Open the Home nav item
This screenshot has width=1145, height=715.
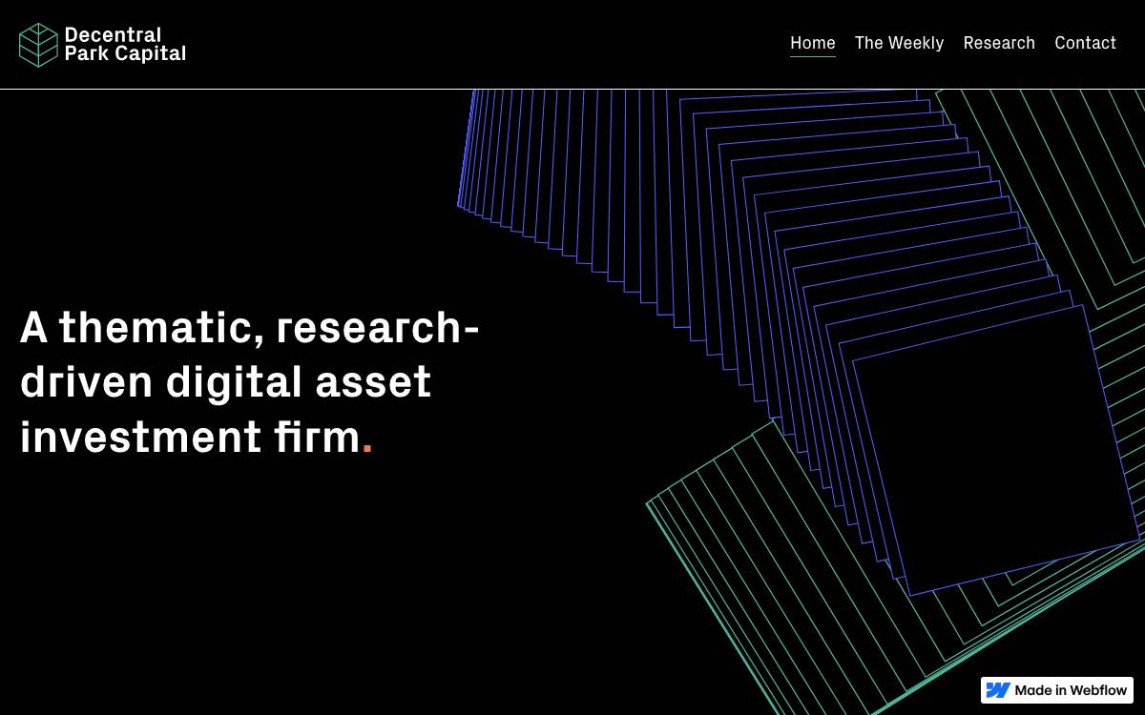(813, 43)
